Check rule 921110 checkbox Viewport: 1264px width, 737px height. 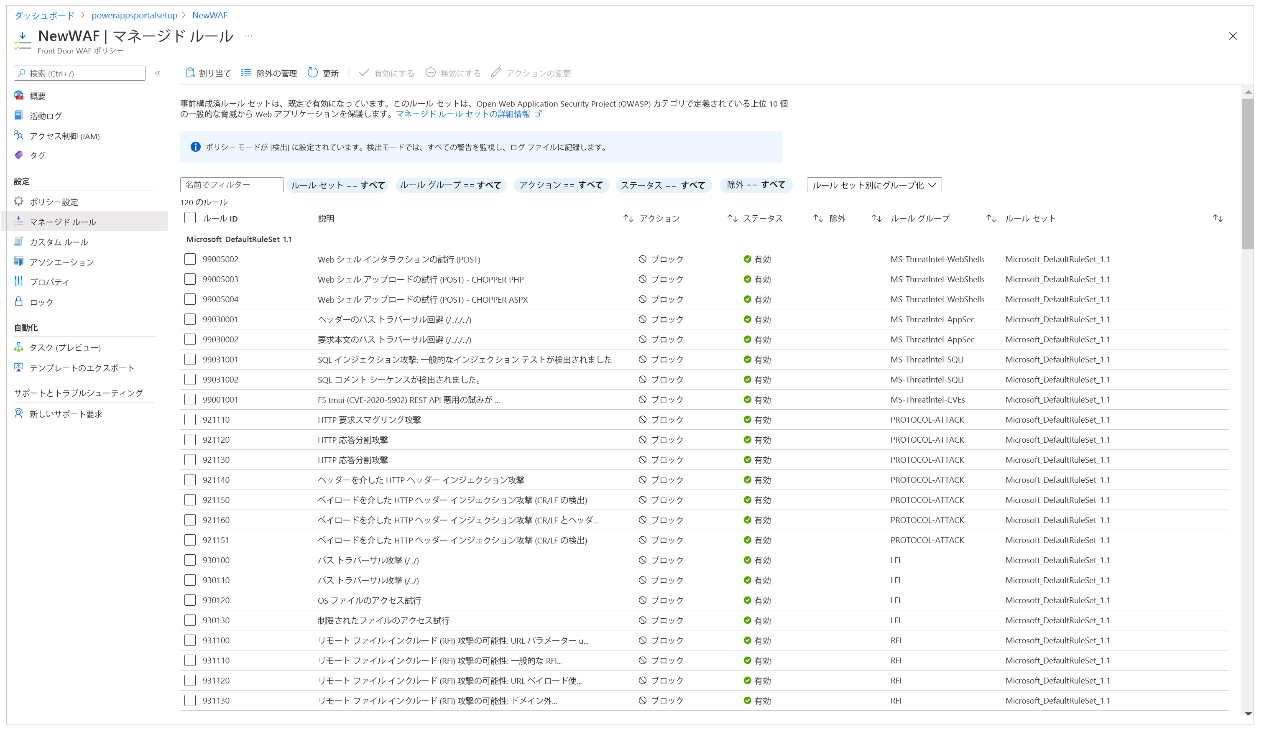pyautogui.click(x=189, y=419)
